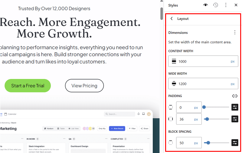Open the Styles panel more options menu

[x=226, y=5]
